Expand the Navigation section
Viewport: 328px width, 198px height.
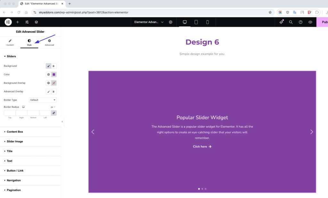30,180
